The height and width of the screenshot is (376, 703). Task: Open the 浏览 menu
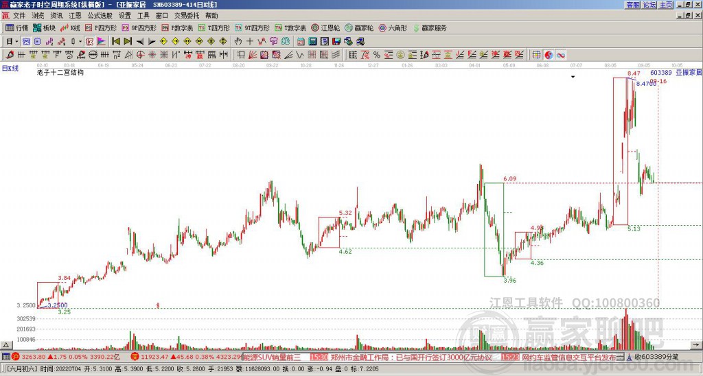pos(38,16)
